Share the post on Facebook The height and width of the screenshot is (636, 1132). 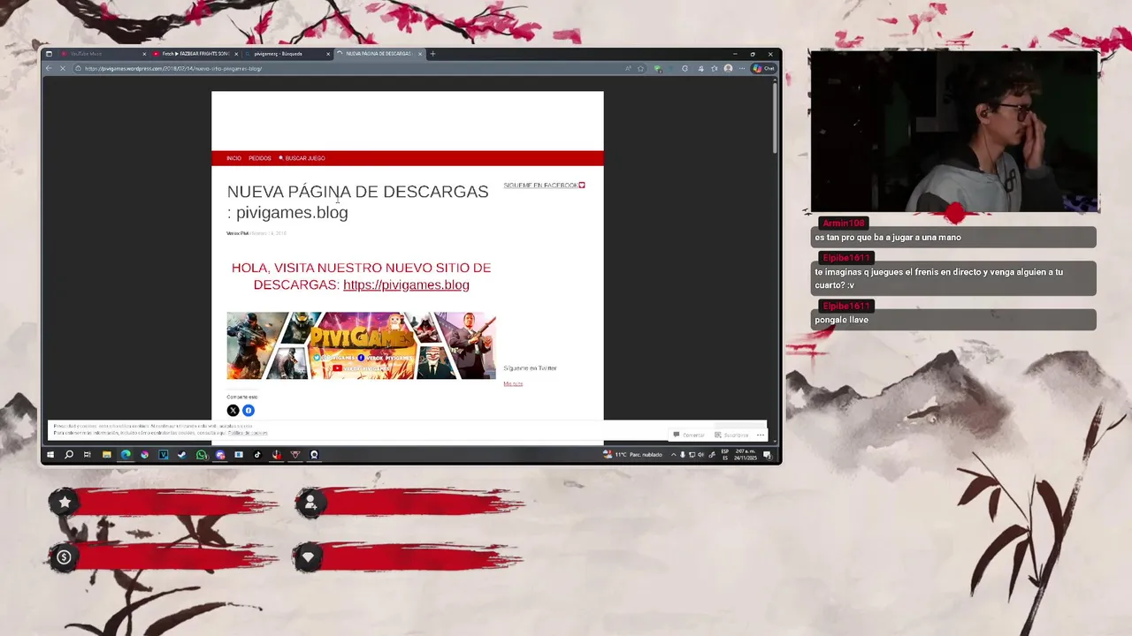(248, 410)
